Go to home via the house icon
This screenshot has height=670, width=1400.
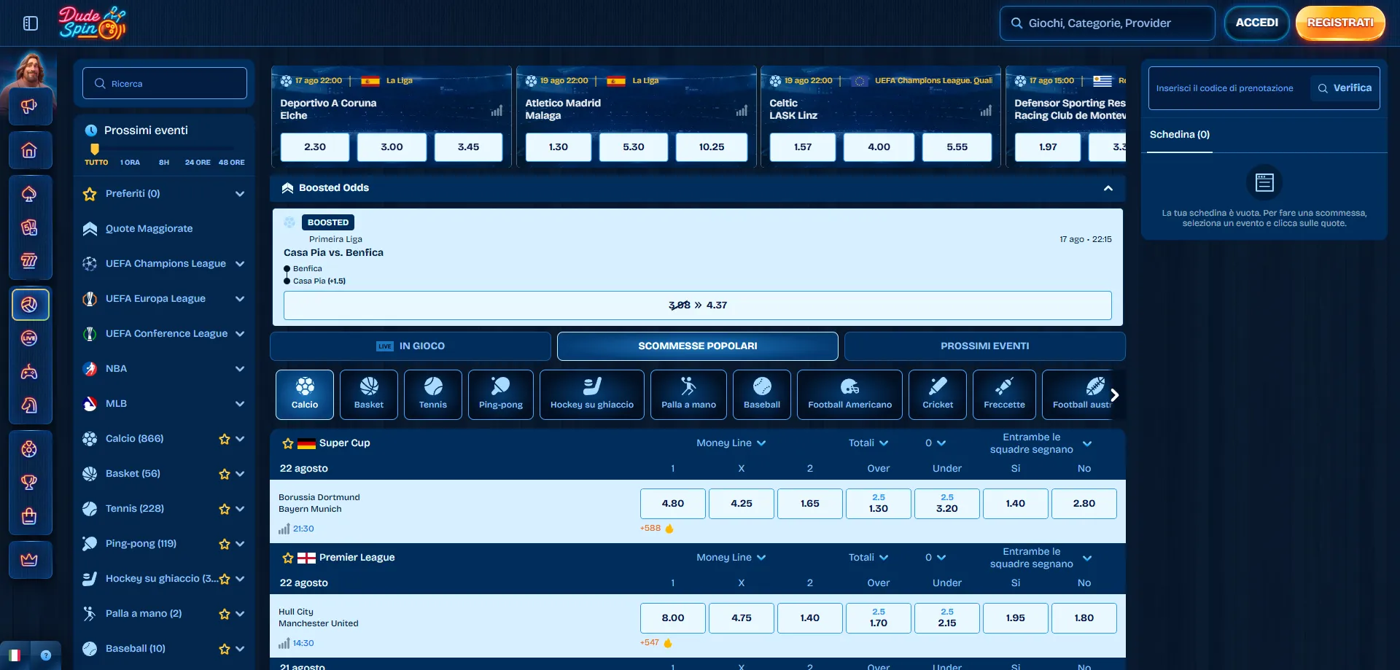pos(29,150)
